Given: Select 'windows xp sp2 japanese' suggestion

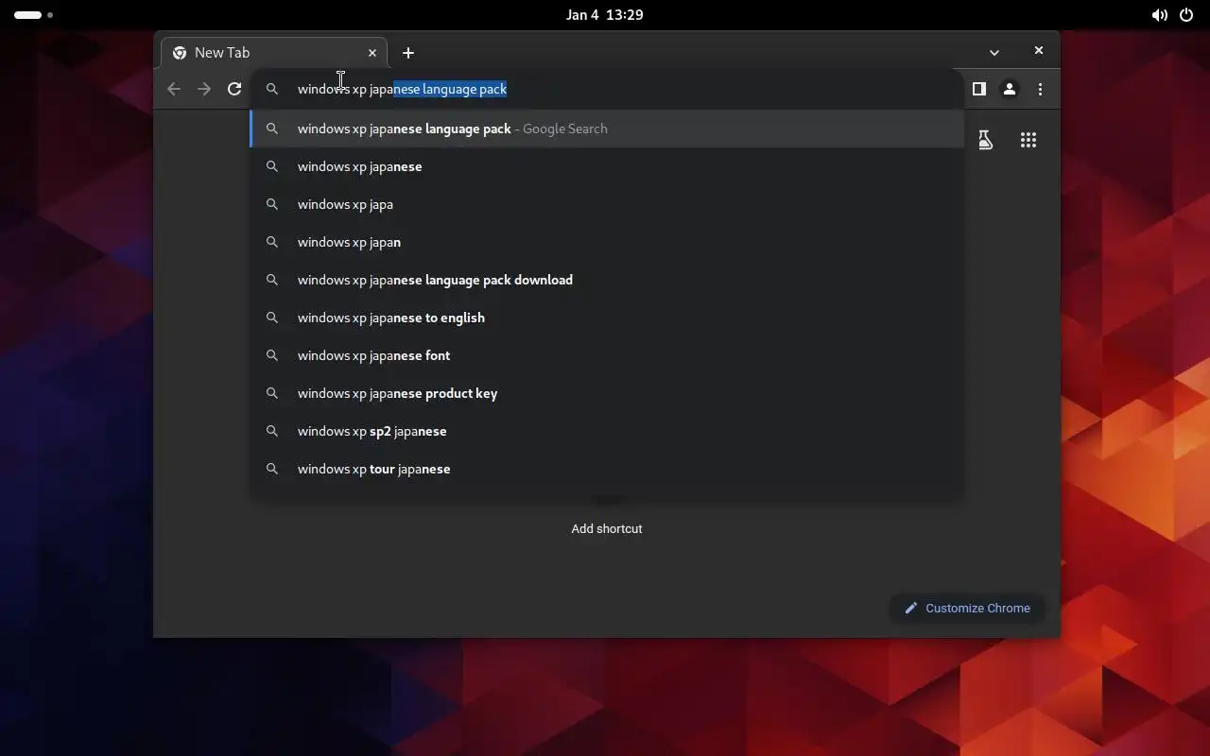Looking at the screenshot, I should (607, 431).
